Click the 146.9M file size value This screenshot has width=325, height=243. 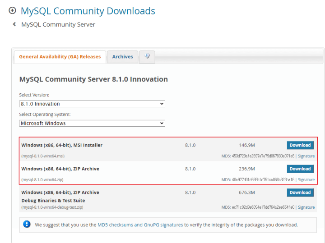click(x=246, y=145)
